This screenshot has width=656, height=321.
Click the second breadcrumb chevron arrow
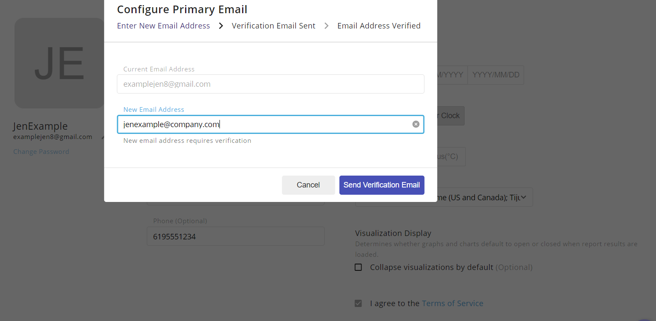point(326,26)
